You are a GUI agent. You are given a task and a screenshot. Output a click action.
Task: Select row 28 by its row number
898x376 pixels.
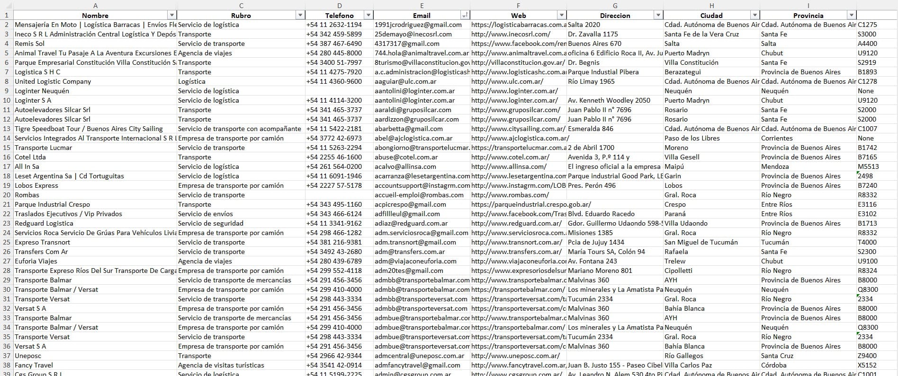(x=7, y=271)
